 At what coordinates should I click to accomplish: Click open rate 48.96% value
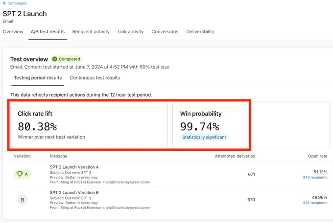point(320,197)
